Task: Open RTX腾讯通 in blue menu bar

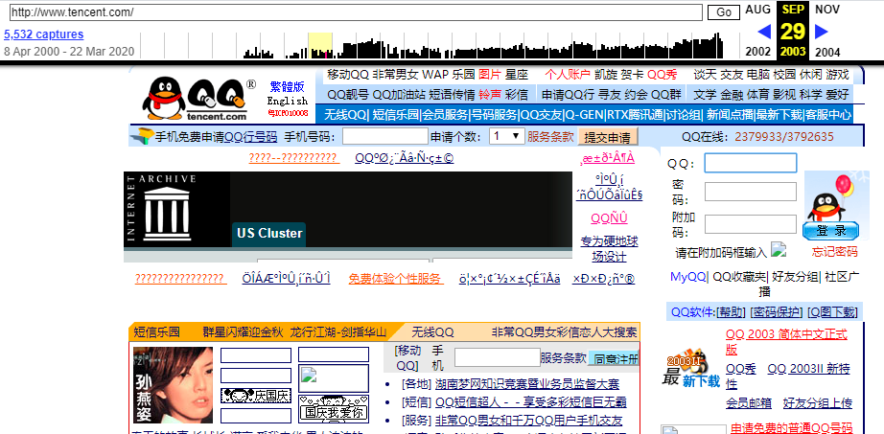Action: tap(635, 115)
